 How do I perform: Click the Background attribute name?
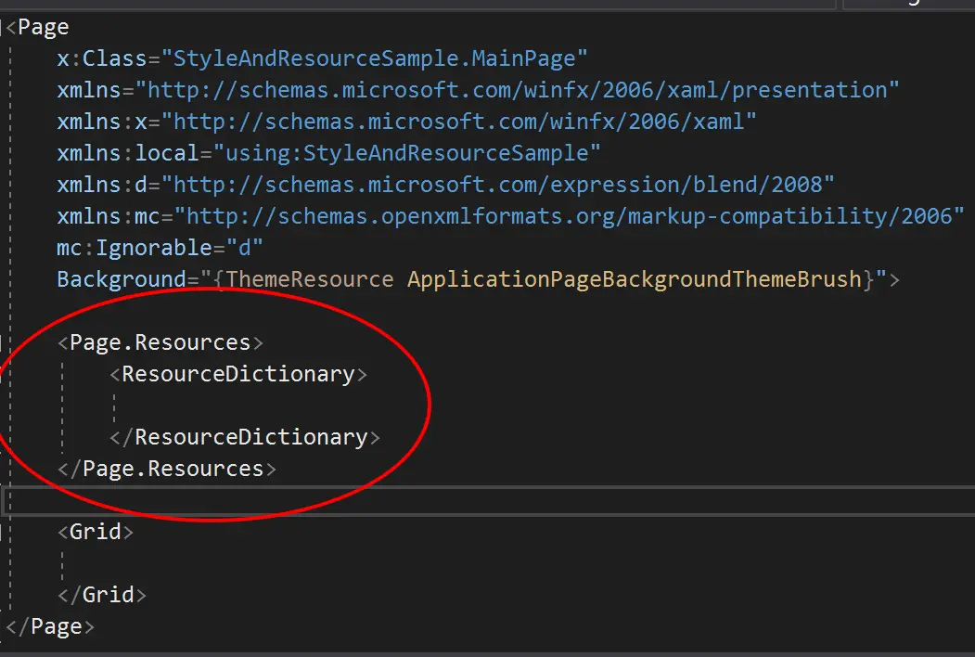click(x=122, y=279)
